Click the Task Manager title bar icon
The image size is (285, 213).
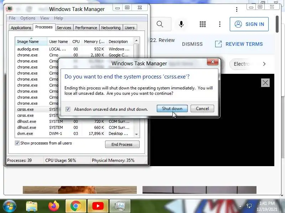(9, 9)
